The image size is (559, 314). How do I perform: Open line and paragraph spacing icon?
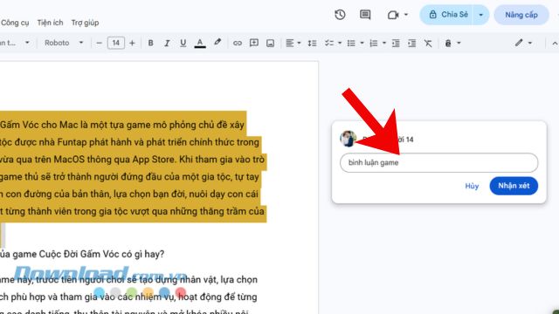(313, 43)
